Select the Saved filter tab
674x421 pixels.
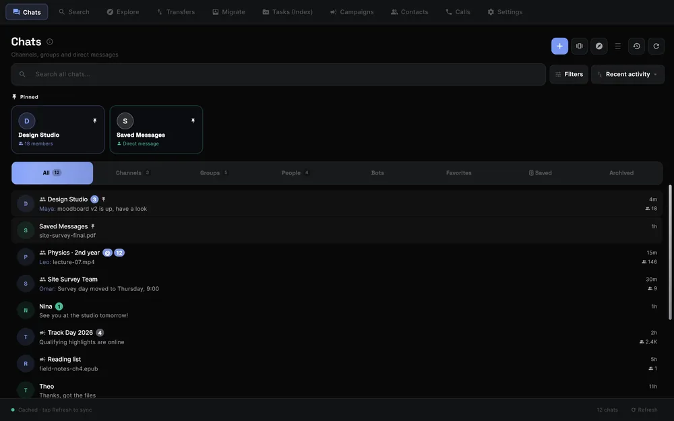click(x=540, y=173)
